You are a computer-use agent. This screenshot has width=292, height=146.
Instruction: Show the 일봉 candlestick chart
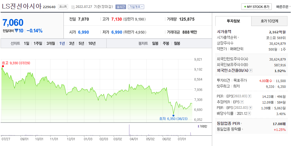click(x=155, y=44)
